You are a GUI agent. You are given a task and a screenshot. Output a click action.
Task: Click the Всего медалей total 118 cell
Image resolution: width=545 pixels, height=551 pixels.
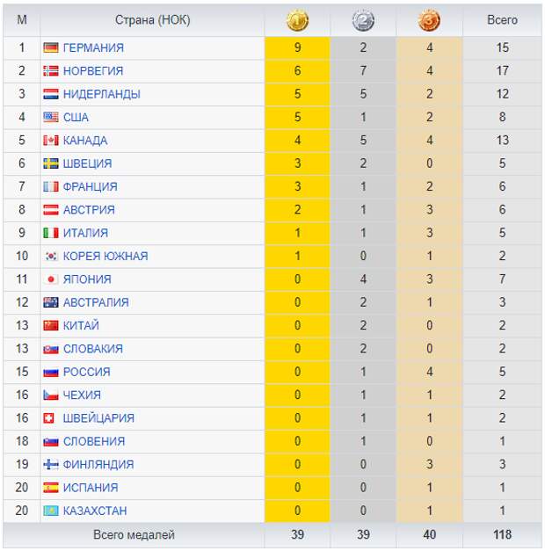tap(502, 534)
